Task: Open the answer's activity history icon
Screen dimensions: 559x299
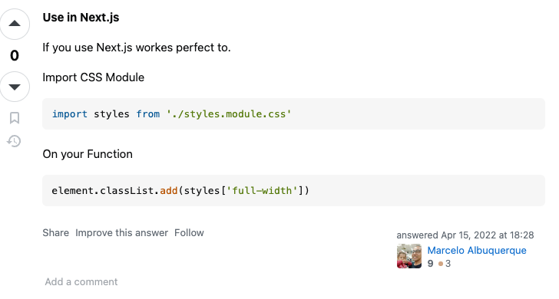Action: click(15, 141)
